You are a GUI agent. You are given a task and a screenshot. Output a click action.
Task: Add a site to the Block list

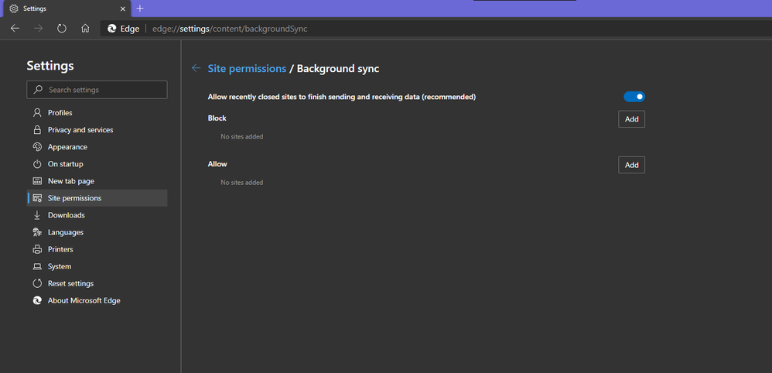click(632, 119)
